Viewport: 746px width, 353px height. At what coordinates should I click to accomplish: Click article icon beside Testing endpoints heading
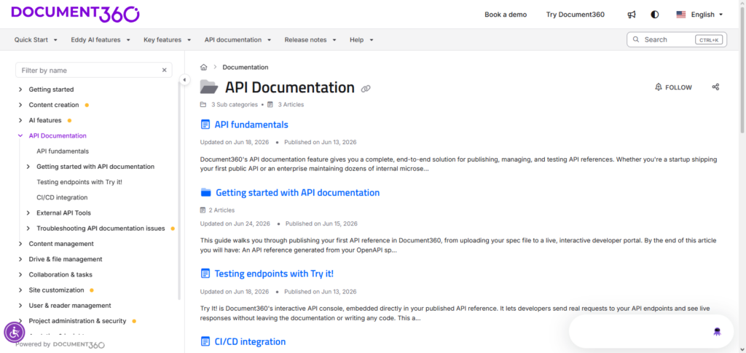[x=205, y=274]
